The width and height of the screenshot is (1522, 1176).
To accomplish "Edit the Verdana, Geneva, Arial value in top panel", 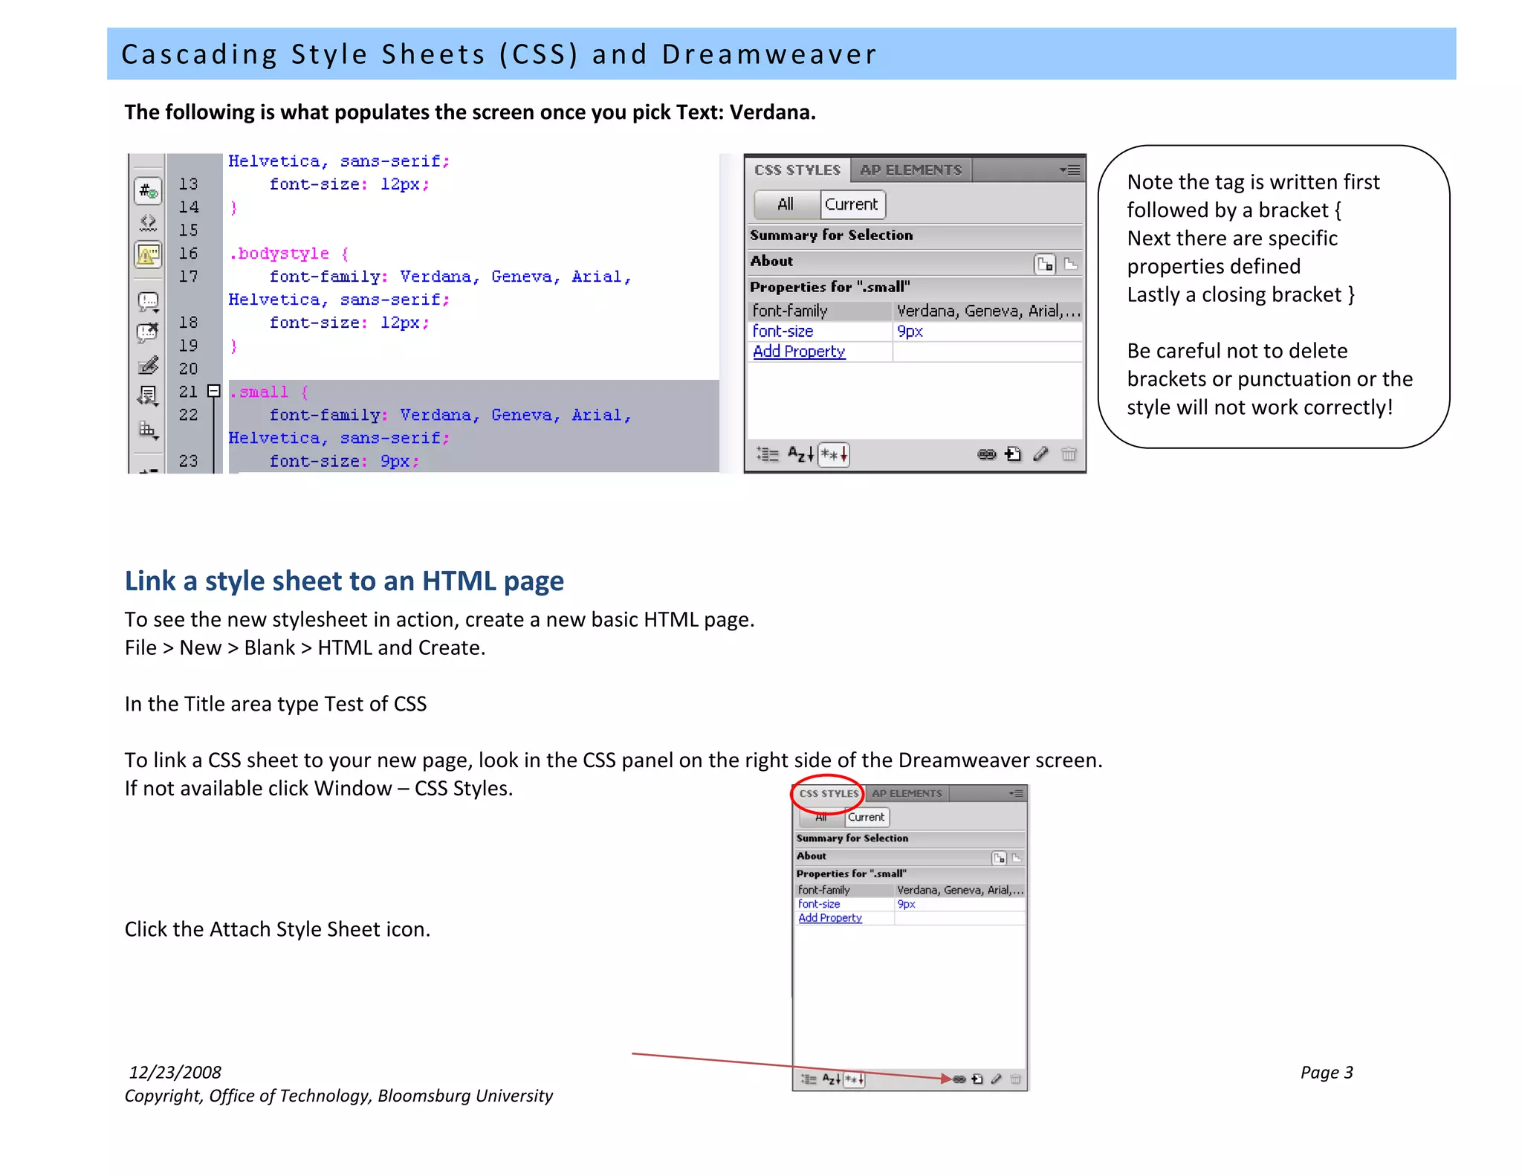I will (988, 311).
